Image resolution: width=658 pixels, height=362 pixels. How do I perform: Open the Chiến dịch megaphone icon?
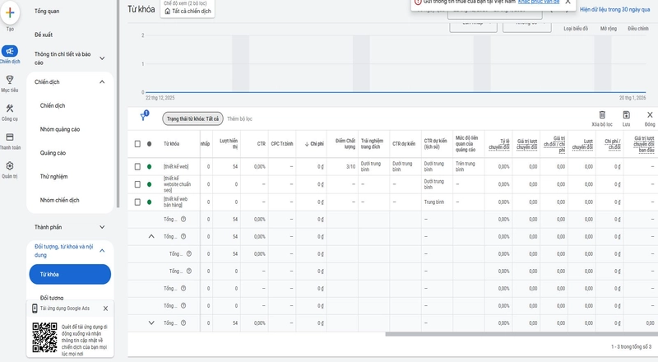(x=10, y=51)
